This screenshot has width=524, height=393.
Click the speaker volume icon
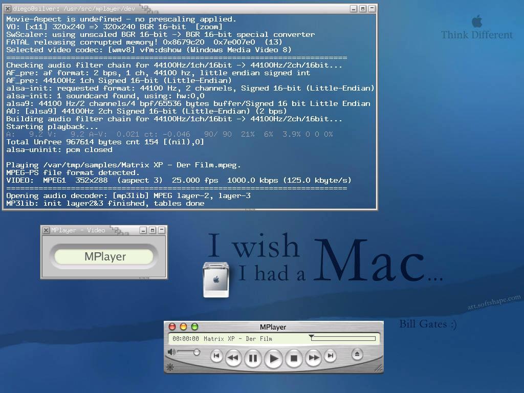click(171, 352)
